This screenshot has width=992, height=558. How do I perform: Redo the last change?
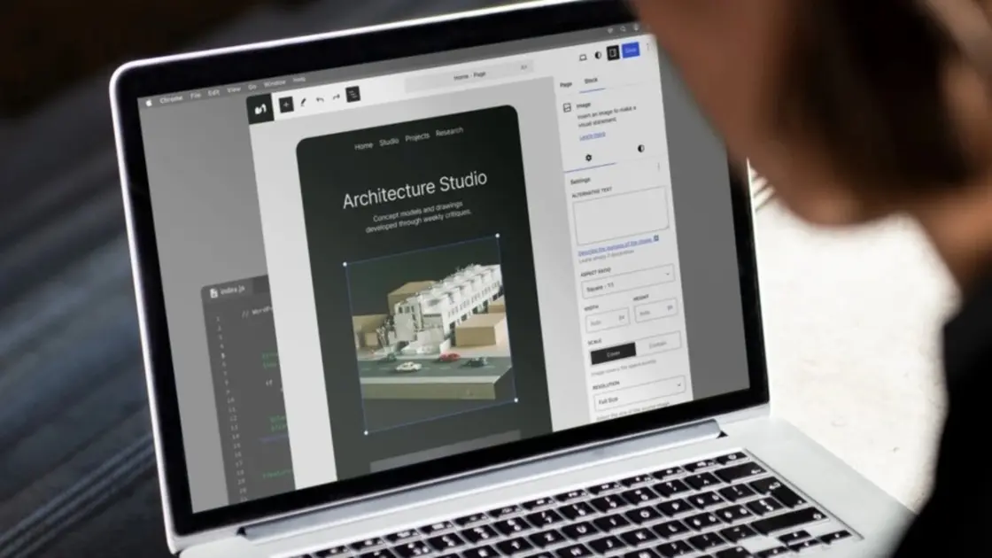[336, 97]
